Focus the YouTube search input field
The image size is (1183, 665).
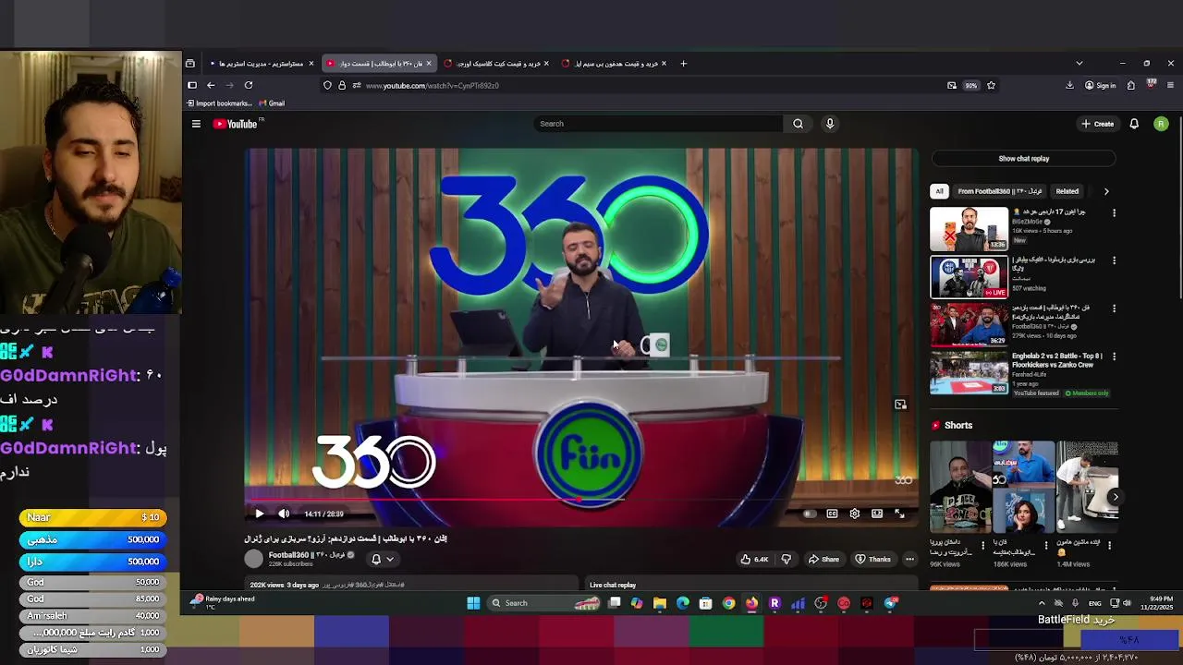(x=658, y=124)
